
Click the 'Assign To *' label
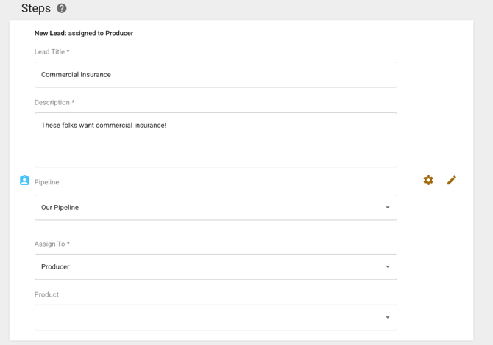coord(52,244)
